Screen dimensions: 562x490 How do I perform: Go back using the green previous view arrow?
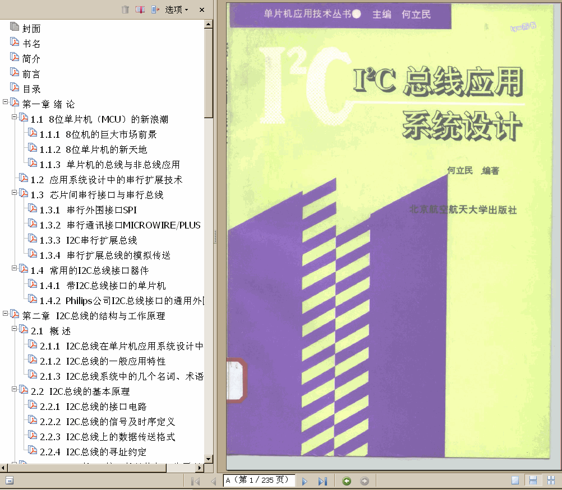pyautogui.click(x=347, y=480)
